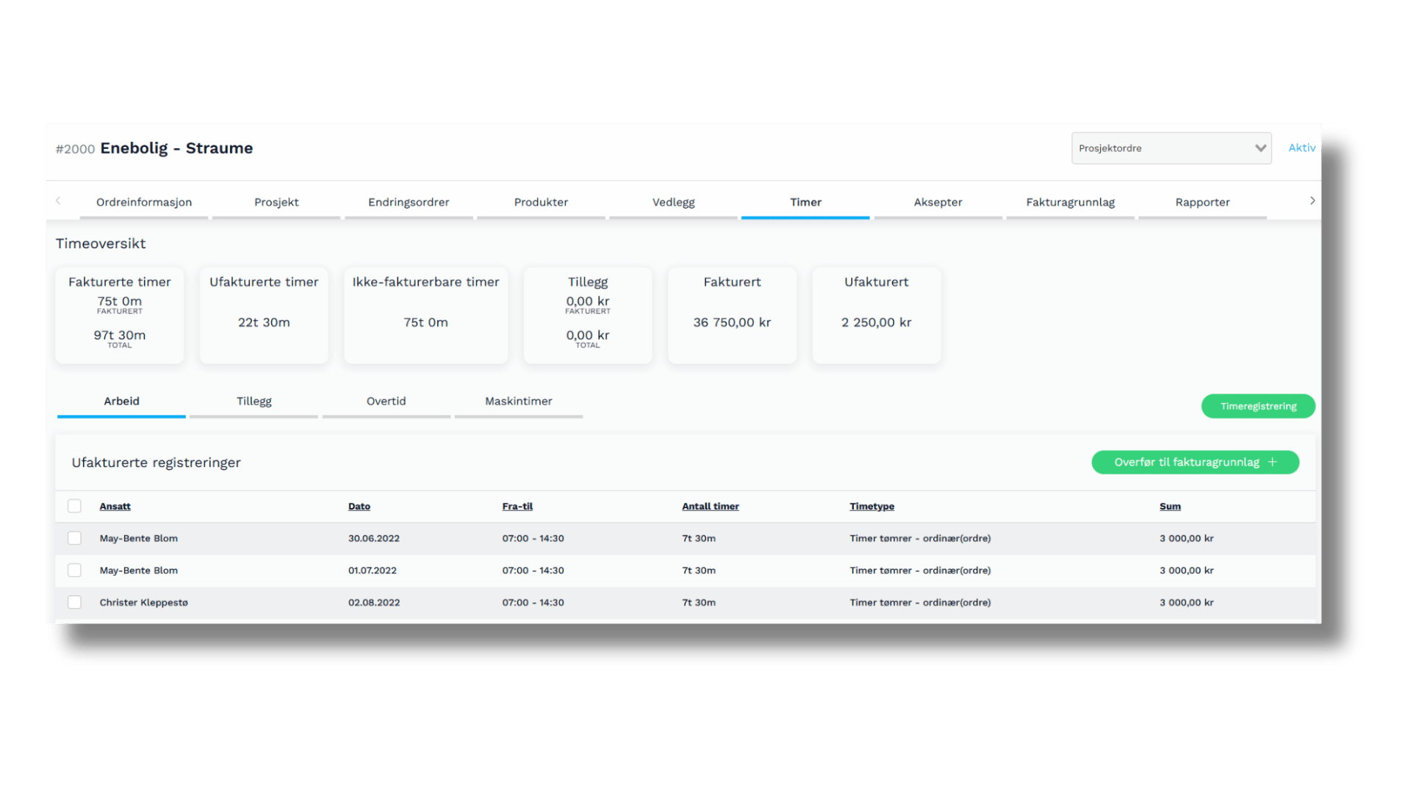
Task: Sort the table by the Sum column
Action: (1170, 506)
